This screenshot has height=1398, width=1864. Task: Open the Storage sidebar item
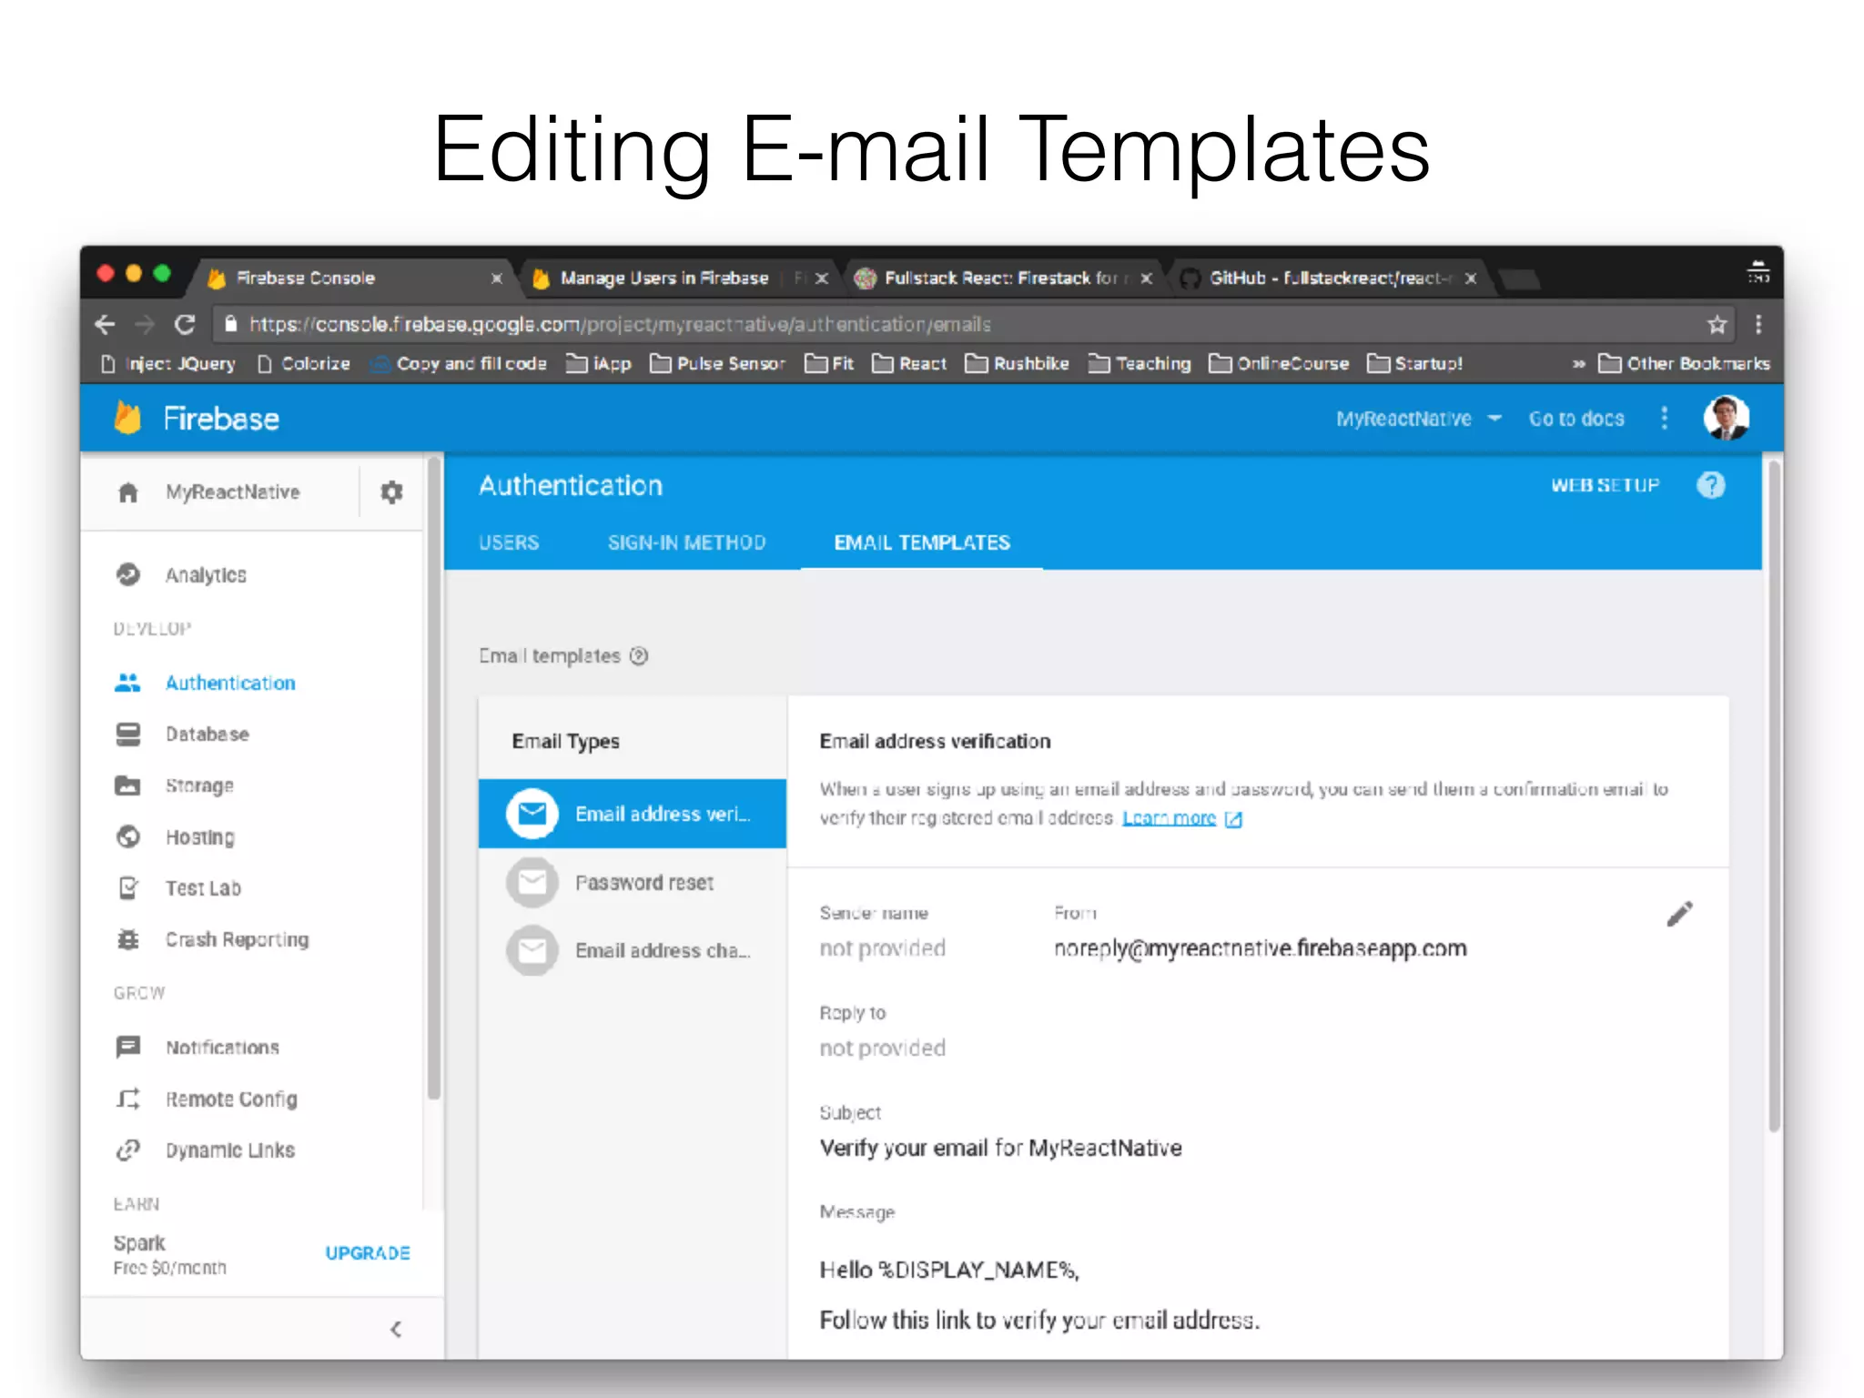(x=175, y=785)
